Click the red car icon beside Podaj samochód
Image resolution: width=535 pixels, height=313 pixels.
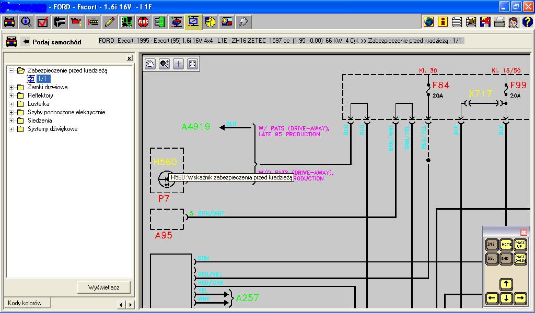pyautogui.click(x=11, y=42)
